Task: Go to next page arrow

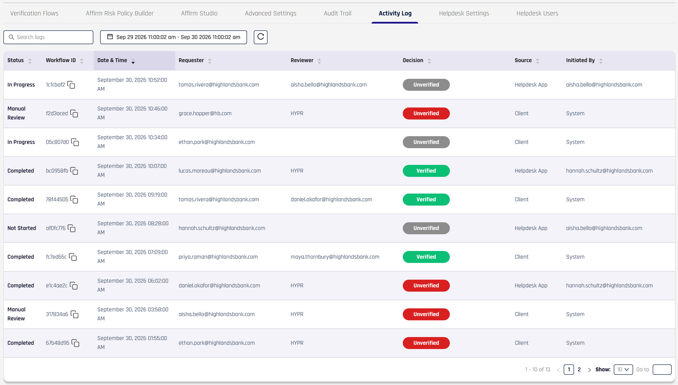Action: pos(589,370)
